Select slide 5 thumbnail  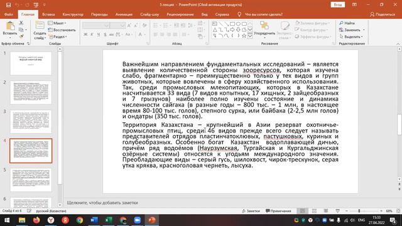pos(31,180)
